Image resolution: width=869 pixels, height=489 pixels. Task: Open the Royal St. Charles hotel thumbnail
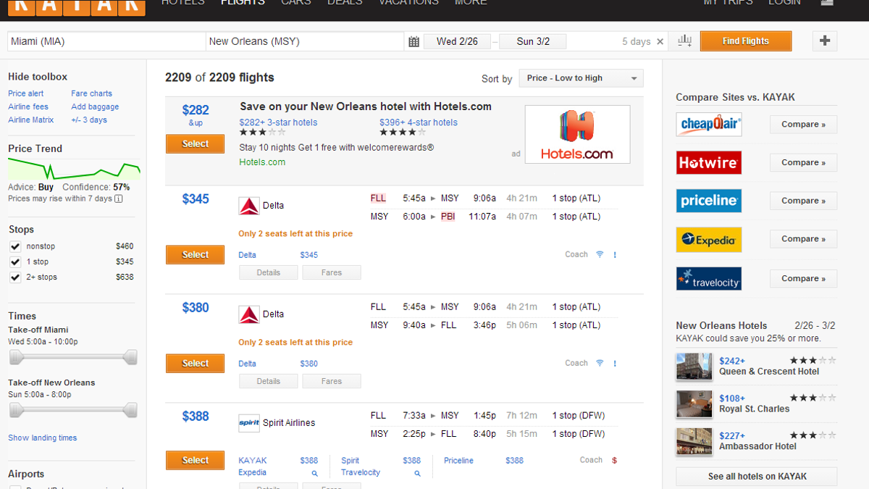pyautogui.click(x=694, y=404)
